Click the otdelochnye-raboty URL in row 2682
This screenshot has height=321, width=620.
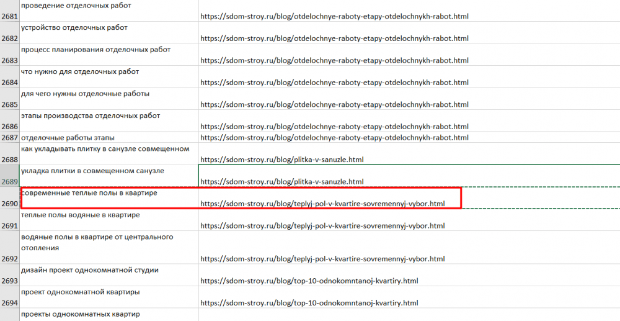coord(334,38)
